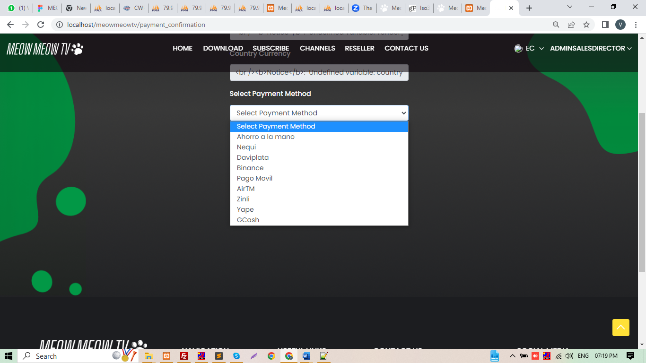Switch to the WhatsApp (1) tab
This screenshot has width=646, height=363.
click(x=18, y=8)
